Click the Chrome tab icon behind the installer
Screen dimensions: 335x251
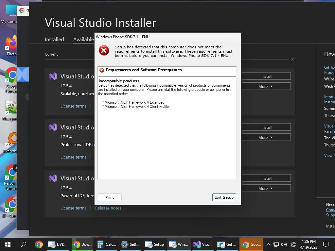[x=22, y=10]
